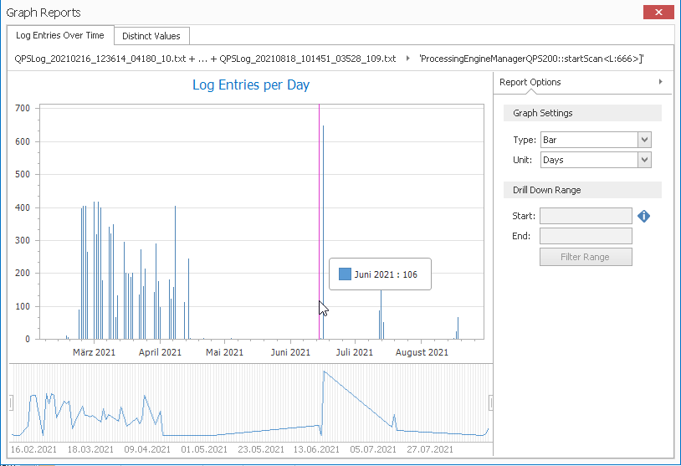Click the 'Log Entries per Day' chart title

251,84
